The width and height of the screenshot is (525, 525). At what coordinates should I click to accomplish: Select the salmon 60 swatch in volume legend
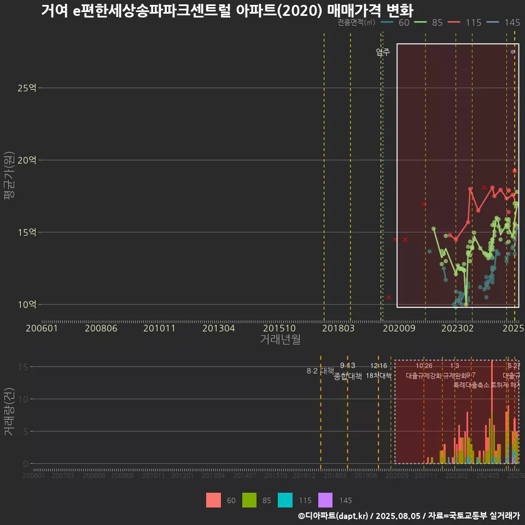coord(213,500)
